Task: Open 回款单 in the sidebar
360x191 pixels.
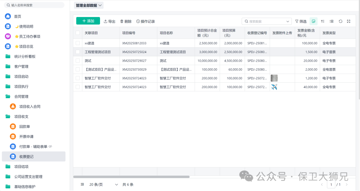Action: [x=25, y=126]
